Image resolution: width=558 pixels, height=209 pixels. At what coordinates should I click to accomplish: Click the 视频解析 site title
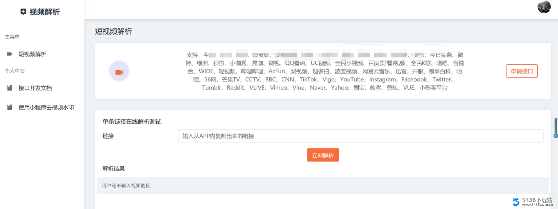tap(44, 12)
